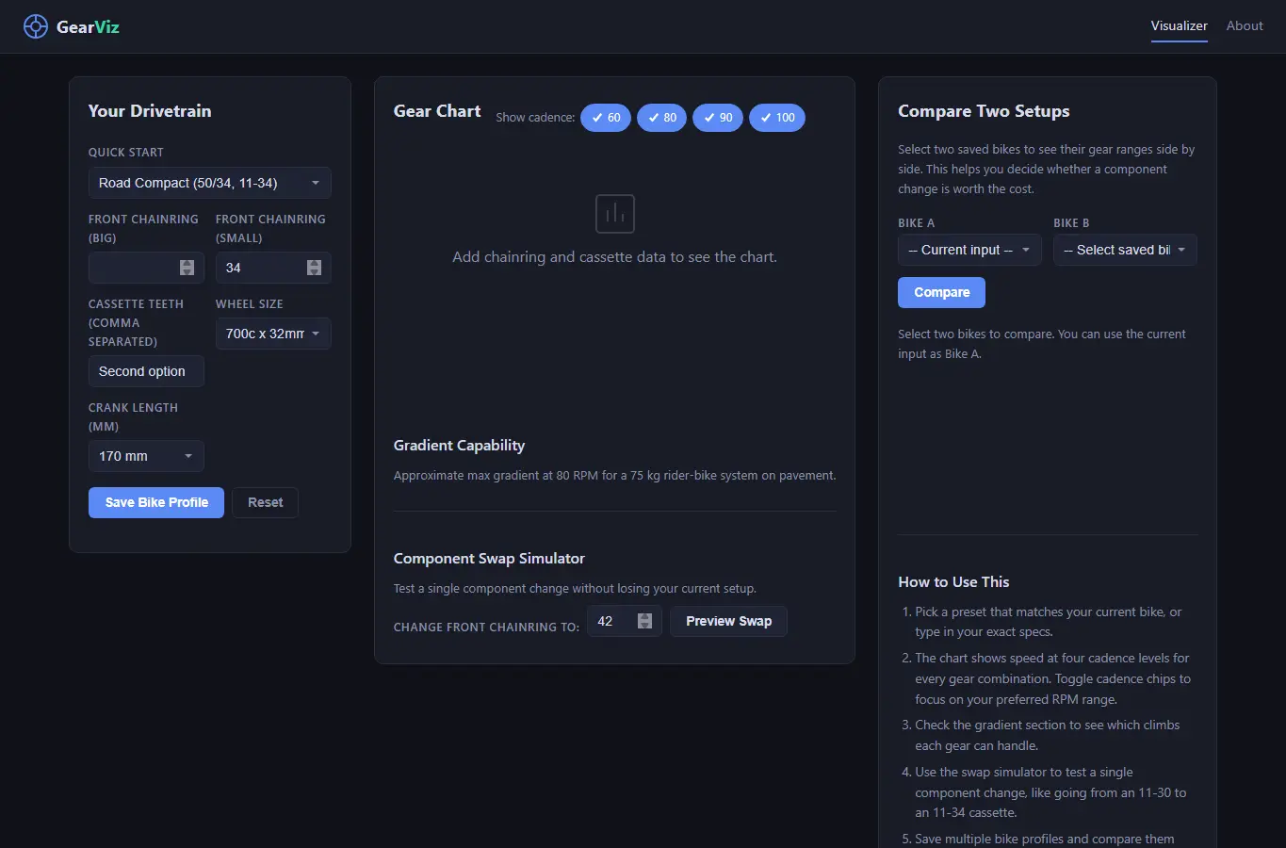This screenshot has width=1286, height=848.
Task: Click the Gear Chart heading
Action: coord(437,111)
